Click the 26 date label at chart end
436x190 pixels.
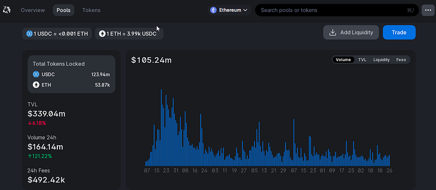pyautogui.click(x=389, y=171)
